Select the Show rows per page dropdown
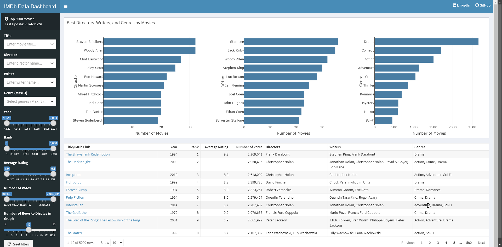Image resolution: width=502 pixels, height=247 pixels. tap(117, 243)
